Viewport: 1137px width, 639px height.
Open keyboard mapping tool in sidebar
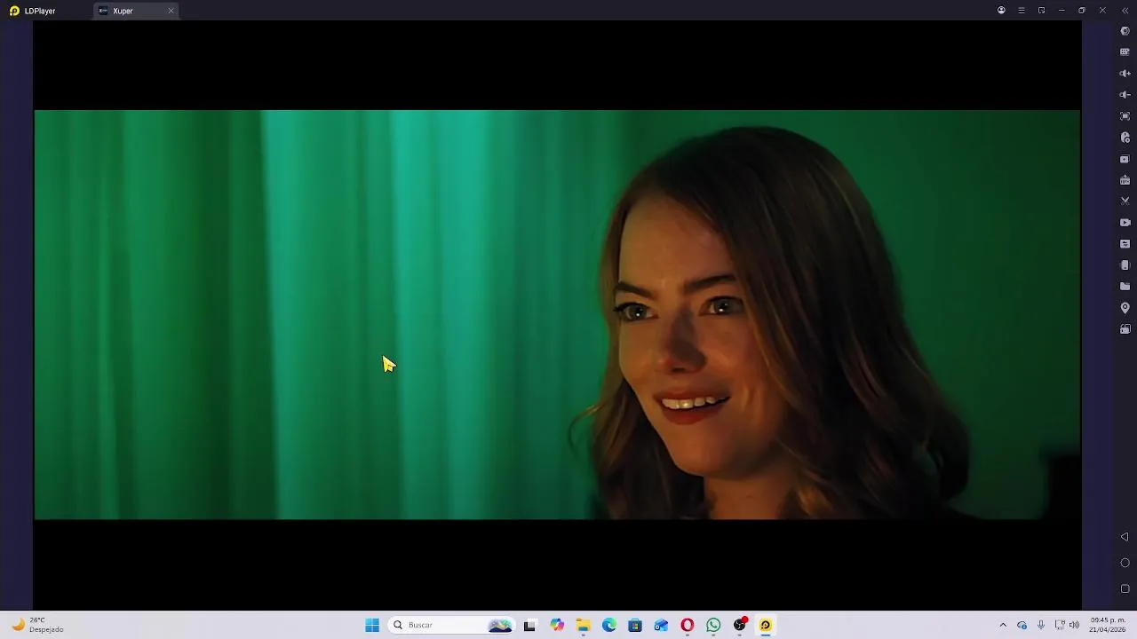point(1125,52)
